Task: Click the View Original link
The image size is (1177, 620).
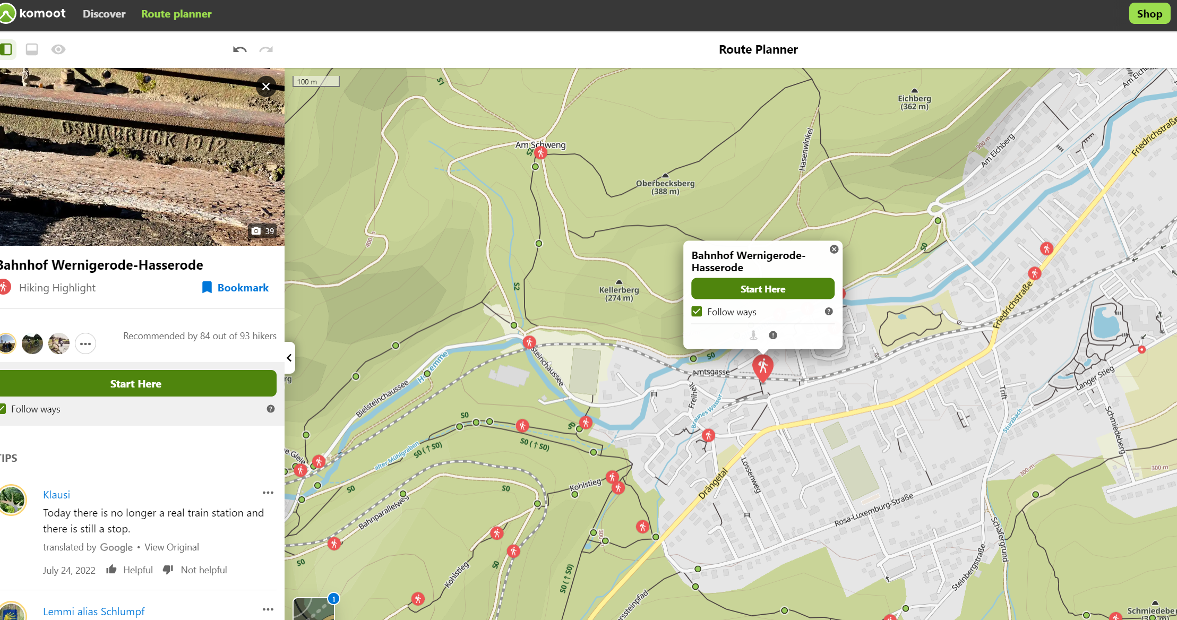Action: (x=171, y=547)
